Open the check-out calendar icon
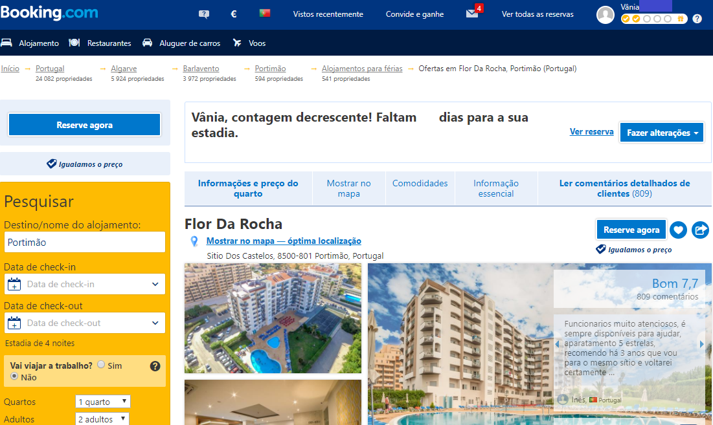Screen dimensions: 713x425 pyautogui.click(x=14, y=323)
